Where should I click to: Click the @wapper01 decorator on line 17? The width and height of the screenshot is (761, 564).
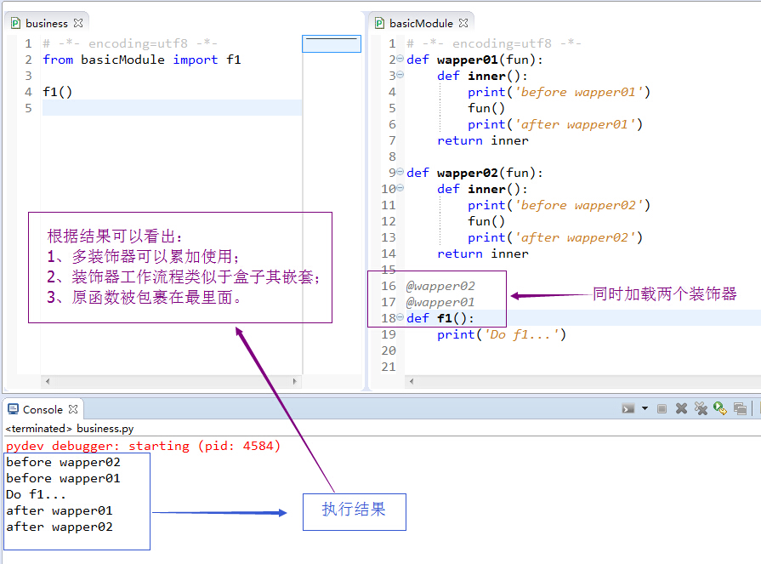coord(440,302)
